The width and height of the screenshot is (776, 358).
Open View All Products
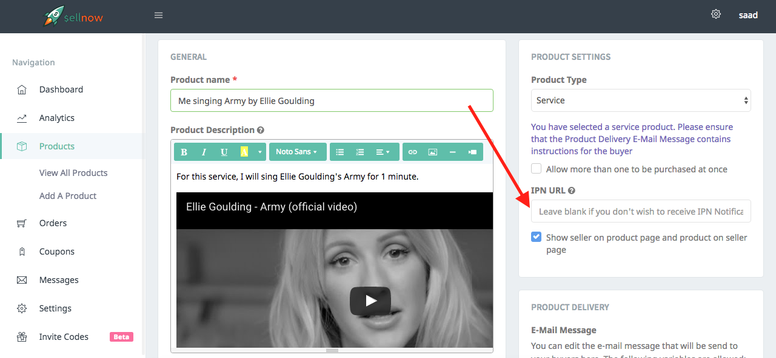(x=73, y=173)
